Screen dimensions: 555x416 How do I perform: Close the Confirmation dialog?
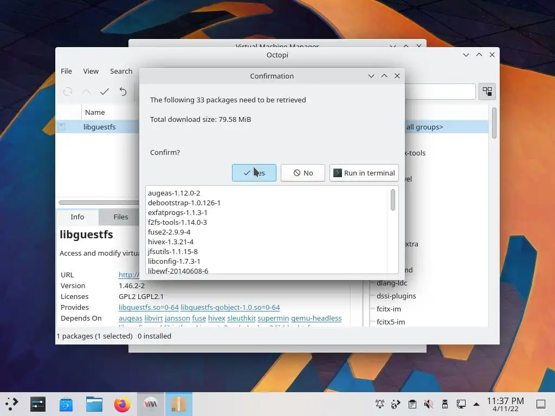397,76
